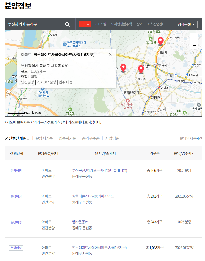Screen dimensions: 205x261
Task: Open the 상세옵션 dropdown
Action: pos(186,24)
